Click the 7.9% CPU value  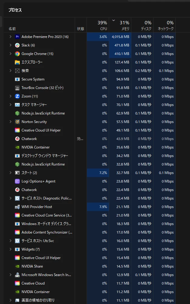point(103,207)
